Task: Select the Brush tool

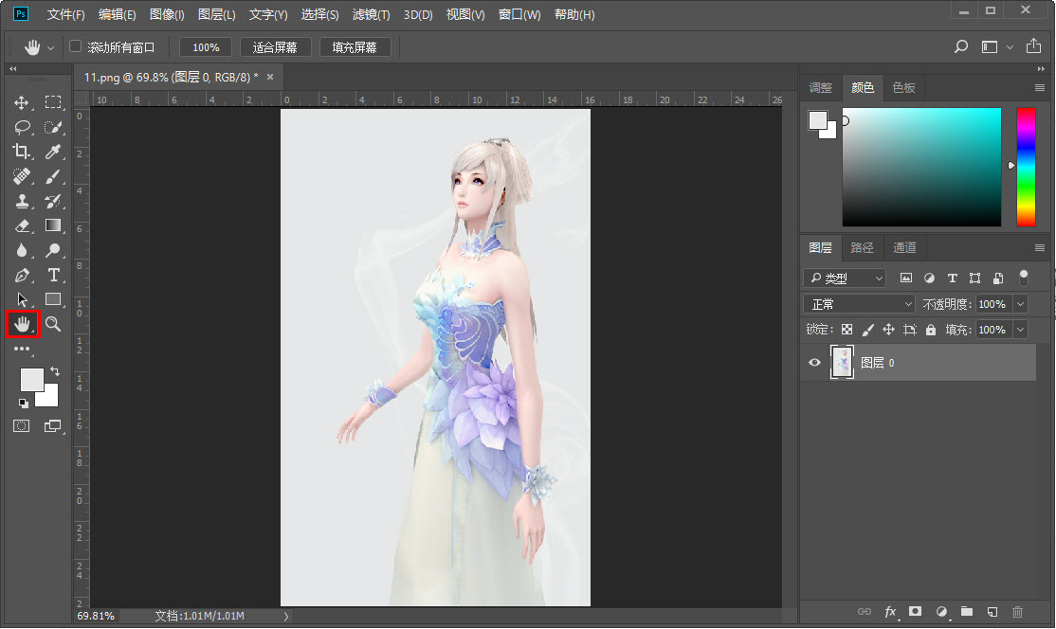Action: [x=53, y=176]
